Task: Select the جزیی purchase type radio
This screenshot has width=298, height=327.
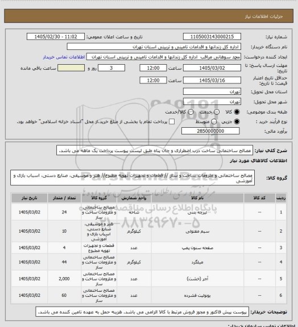Action: (x=237, y=121)
